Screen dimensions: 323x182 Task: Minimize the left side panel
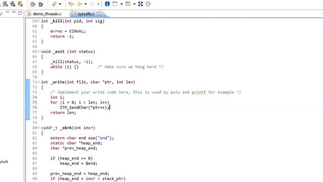pyautogui.click(x=14, y=12)
